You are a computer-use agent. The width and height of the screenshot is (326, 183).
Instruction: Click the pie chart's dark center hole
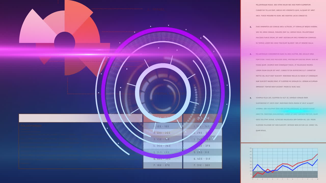point(64,42)
